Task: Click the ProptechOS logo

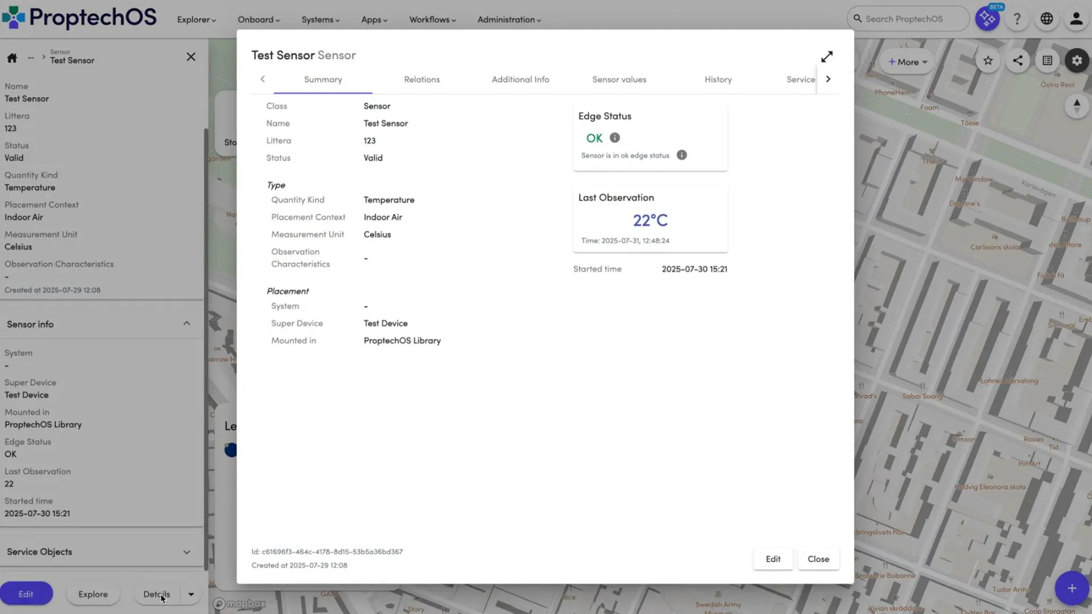Action: coord(79,18)
